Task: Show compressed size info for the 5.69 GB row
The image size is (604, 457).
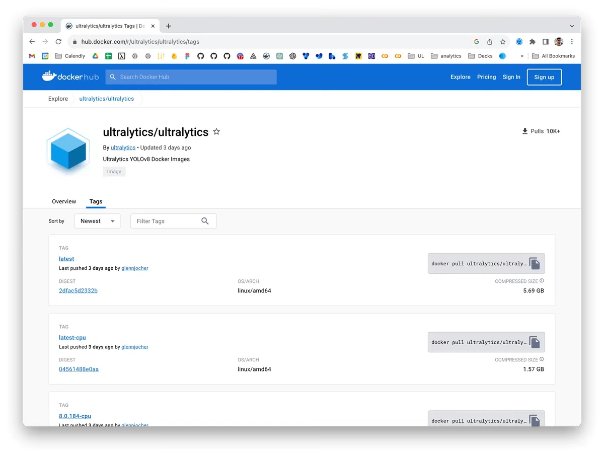Action: point(542,281)
